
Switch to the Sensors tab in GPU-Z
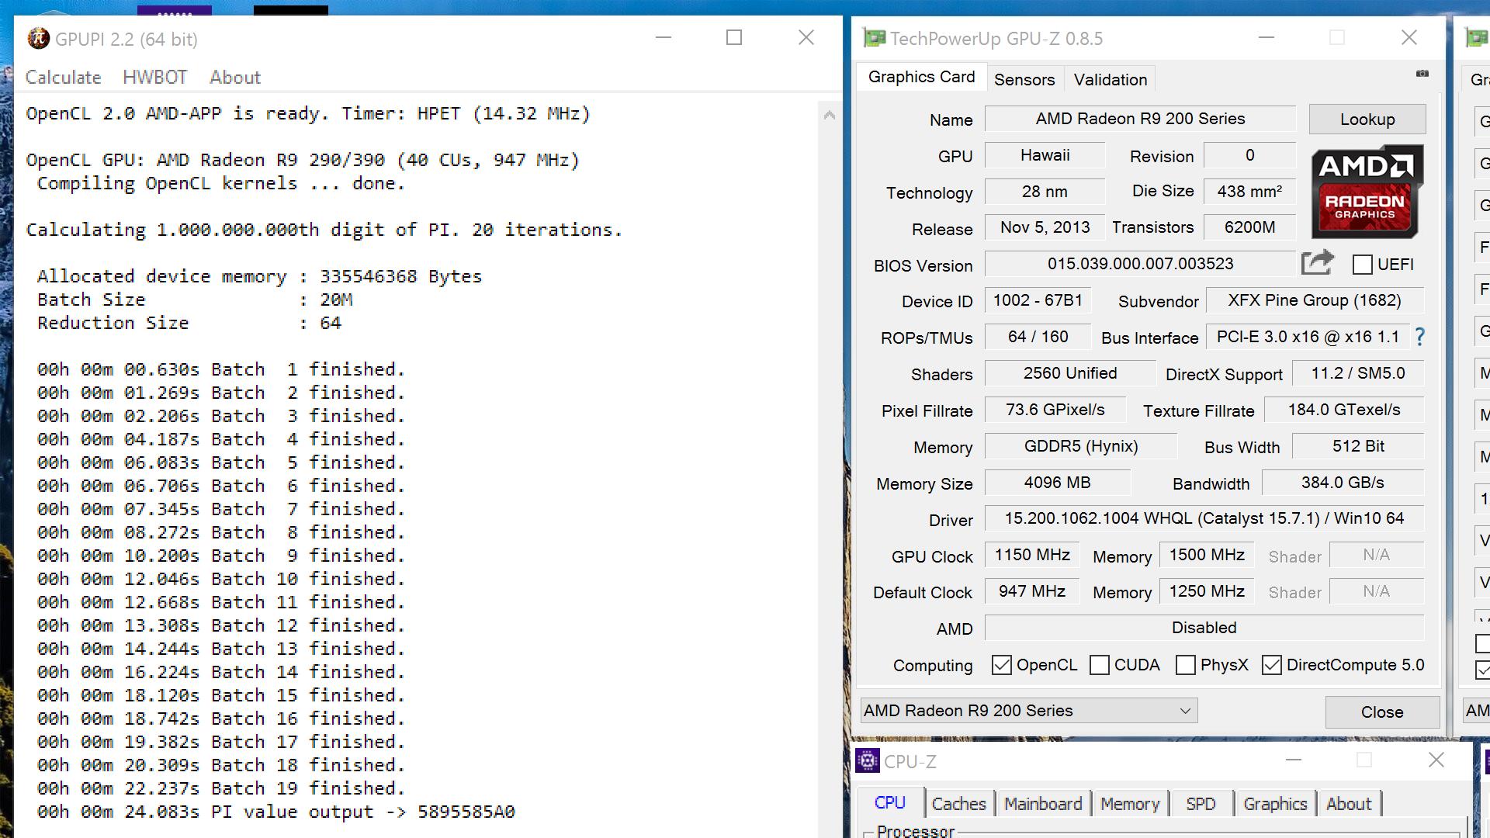[x=1024, y=80]
